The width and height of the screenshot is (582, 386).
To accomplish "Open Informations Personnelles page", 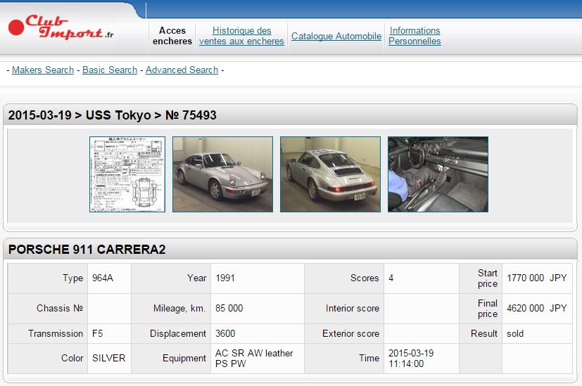I will 415,36.
